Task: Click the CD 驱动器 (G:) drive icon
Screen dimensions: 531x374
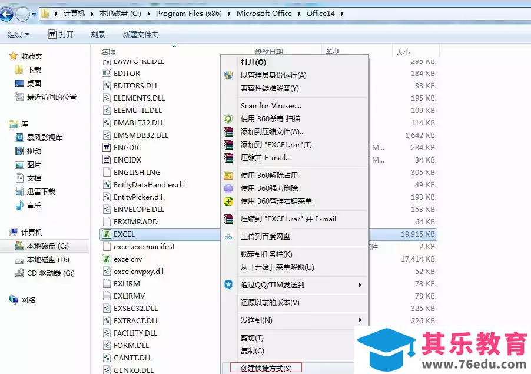Action: (x=19, y=273)
